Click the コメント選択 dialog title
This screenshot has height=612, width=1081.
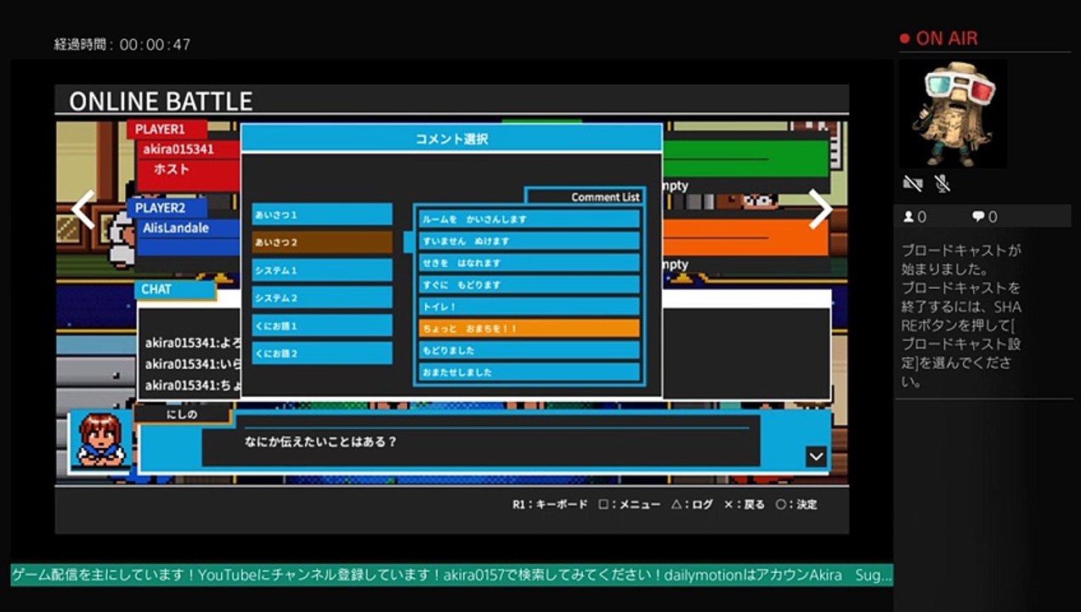(451, 139)
